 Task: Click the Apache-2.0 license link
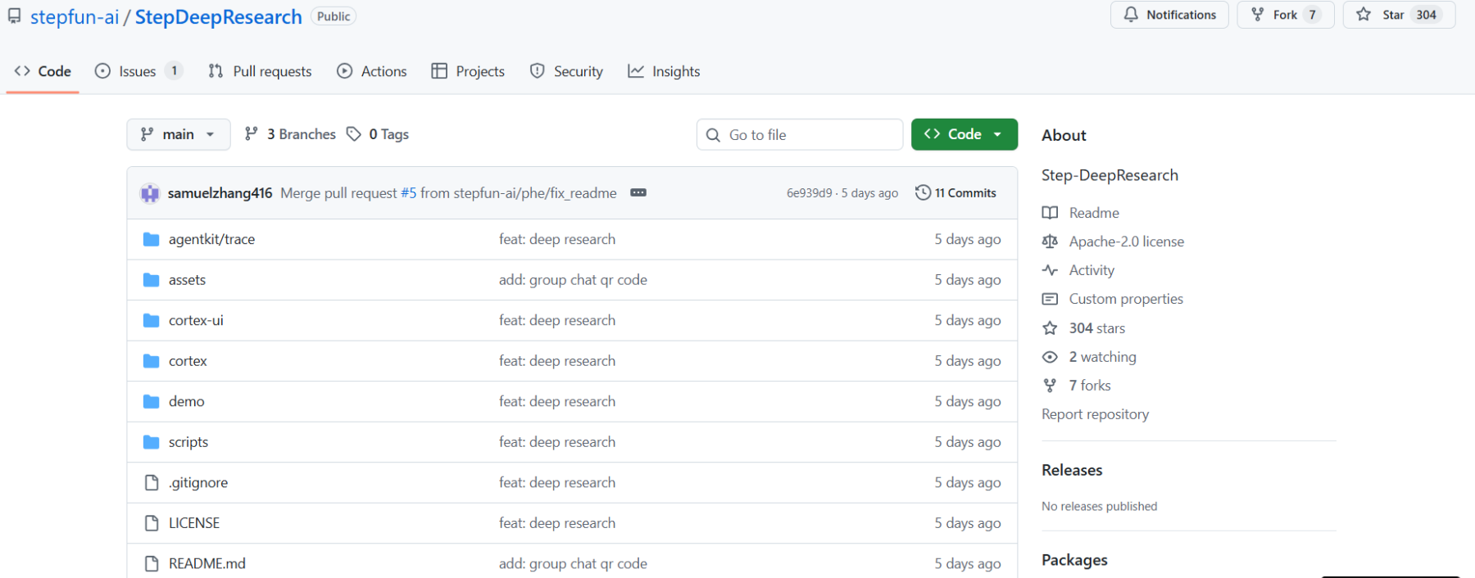pyautogui.click(x=1126, y=242)
